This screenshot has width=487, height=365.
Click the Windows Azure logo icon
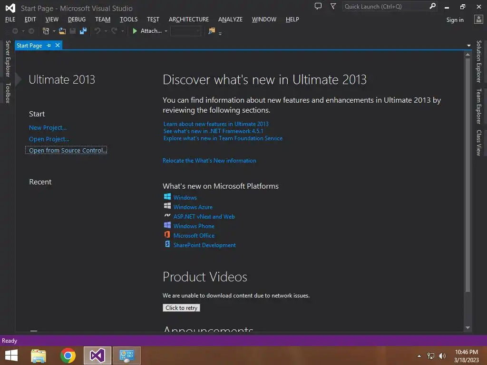pos(167,206)
